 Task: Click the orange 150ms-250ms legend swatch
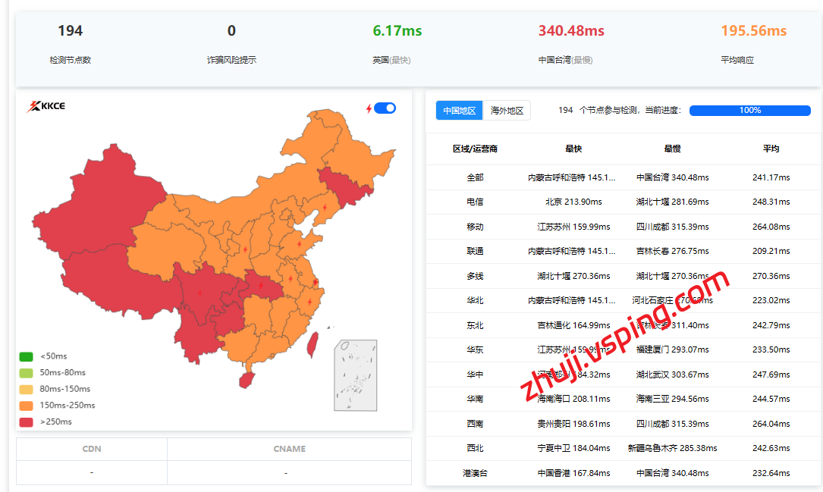(27, 406)
